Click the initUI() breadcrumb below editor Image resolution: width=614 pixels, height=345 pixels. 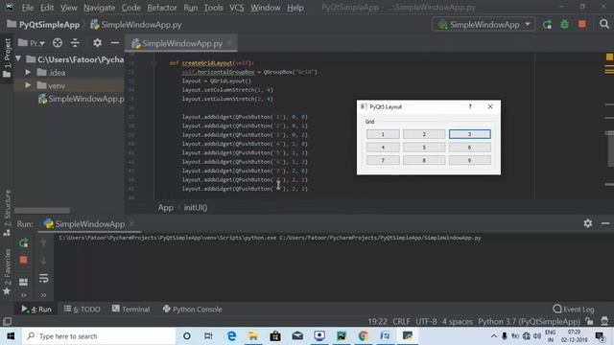coord(196,208)
